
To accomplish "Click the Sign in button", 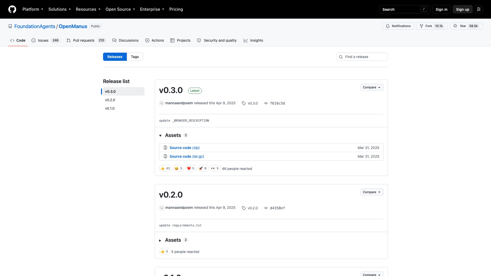I will click(x=441, y=9).
